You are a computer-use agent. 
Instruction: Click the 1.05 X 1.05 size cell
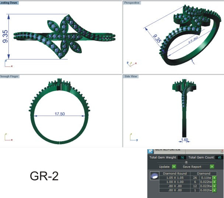point(175,178)
